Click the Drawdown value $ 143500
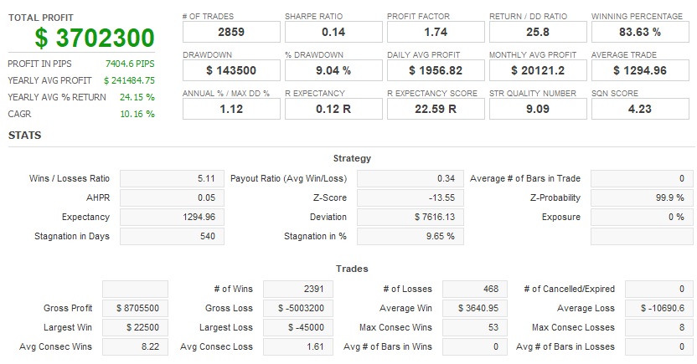 (x=230, y=70)
